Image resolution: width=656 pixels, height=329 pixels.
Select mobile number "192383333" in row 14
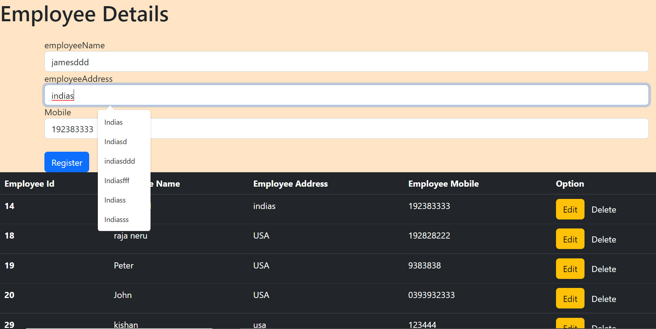click(429, 206)
